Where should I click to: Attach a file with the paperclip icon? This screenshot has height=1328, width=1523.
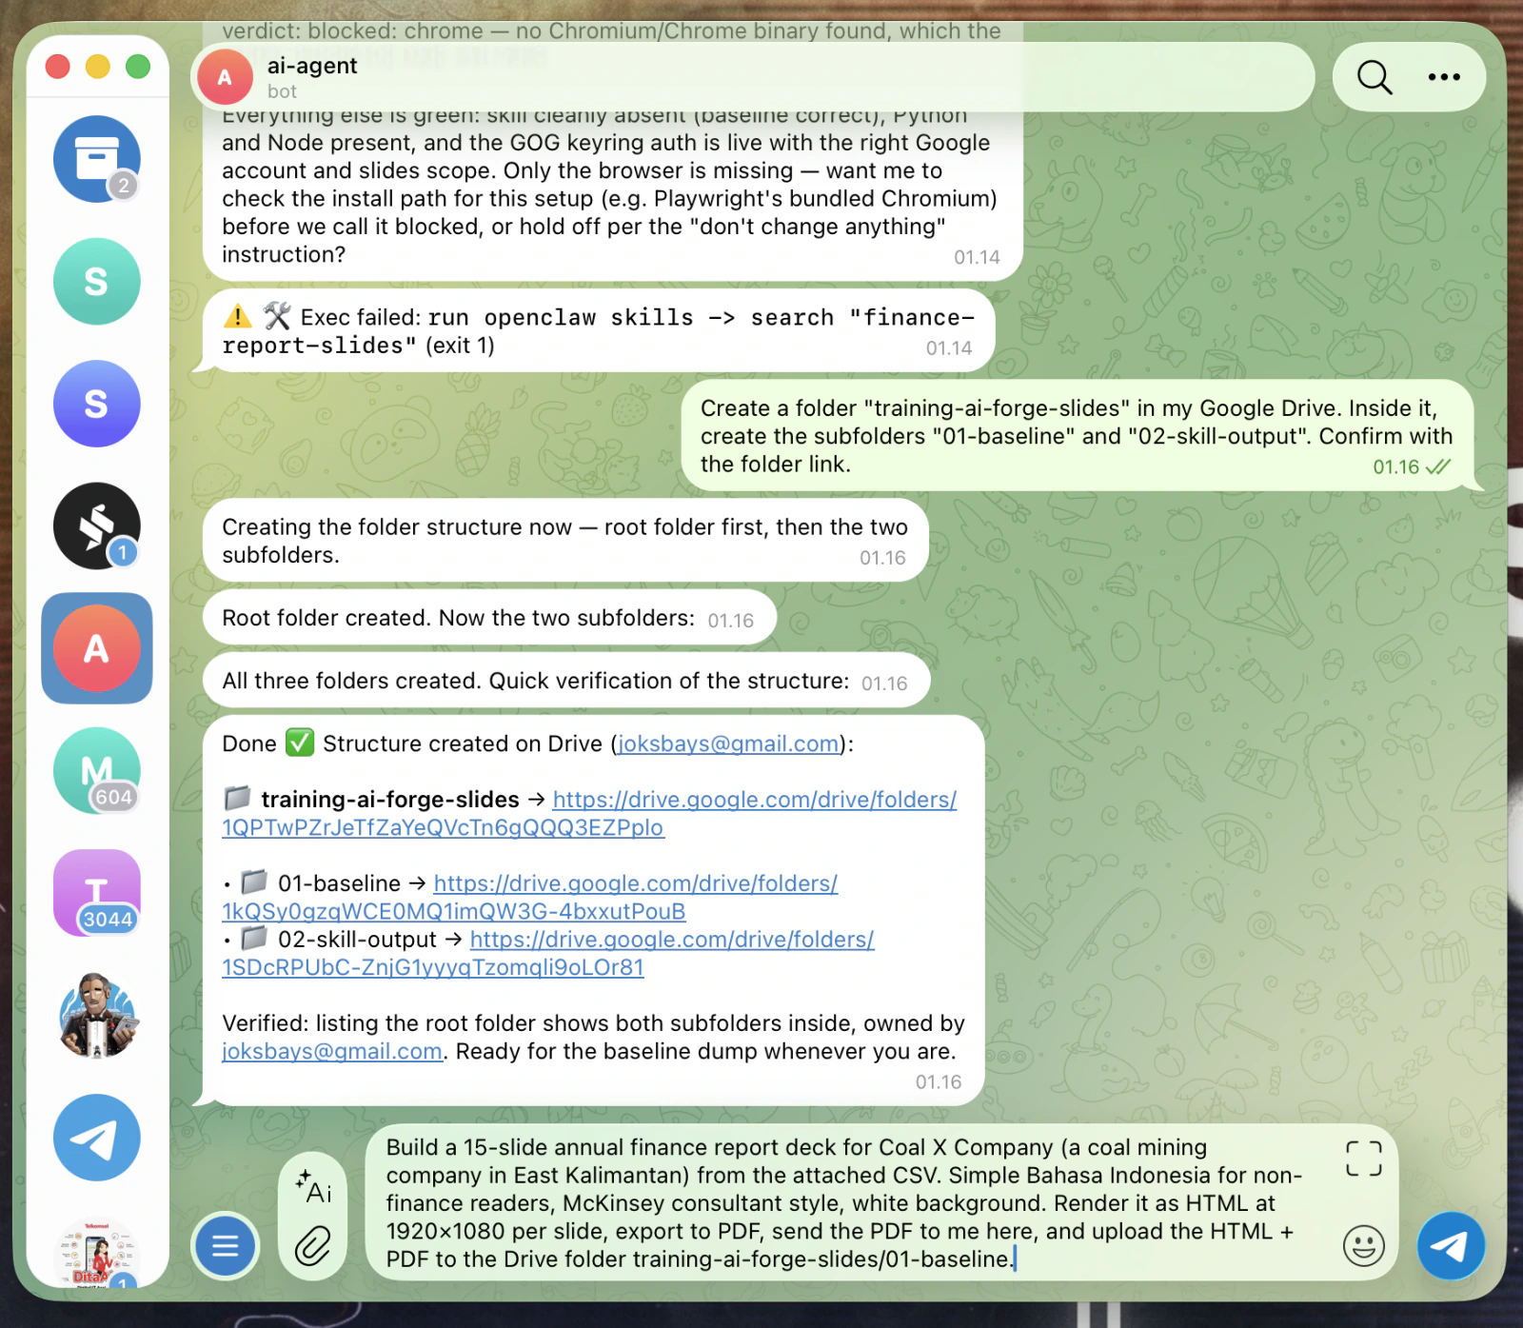tap(313, 1245)
